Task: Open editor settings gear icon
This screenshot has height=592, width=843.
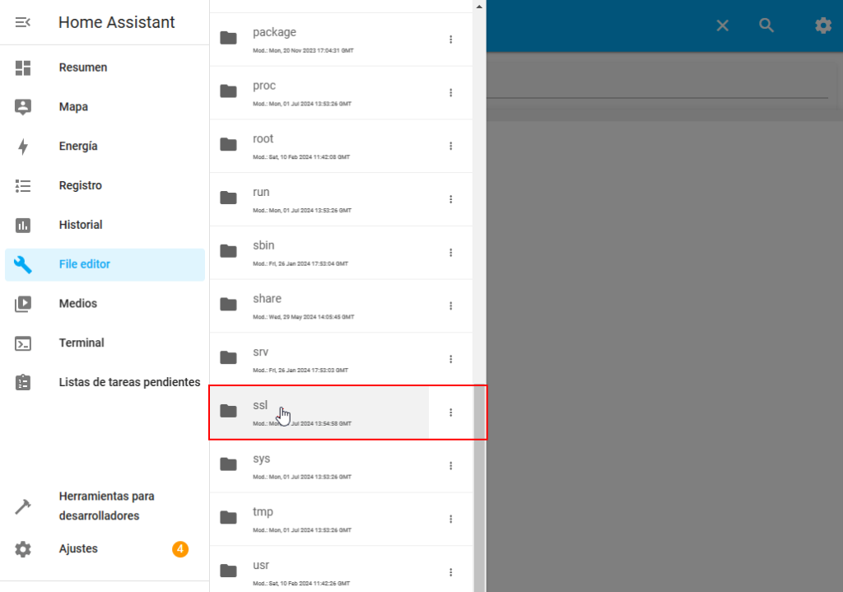Action: tap(823, 26)
